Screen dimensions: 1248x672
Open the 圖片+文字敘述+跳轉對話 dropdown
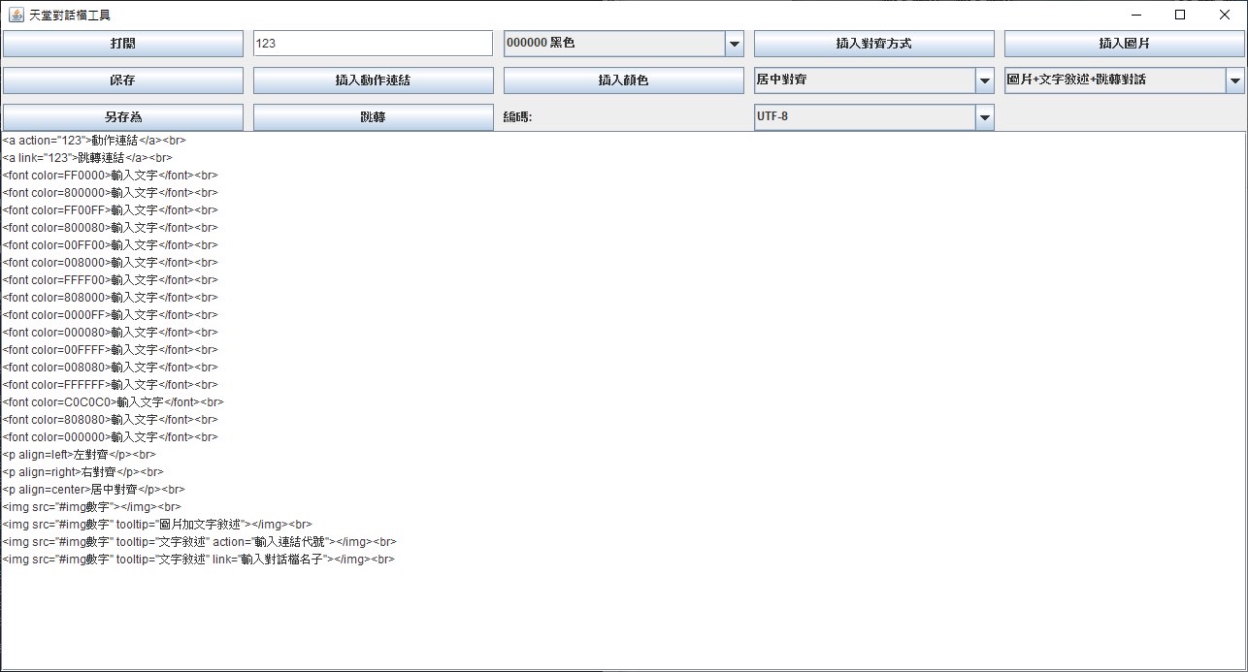pyautogui.click(x=1125, y=80)
